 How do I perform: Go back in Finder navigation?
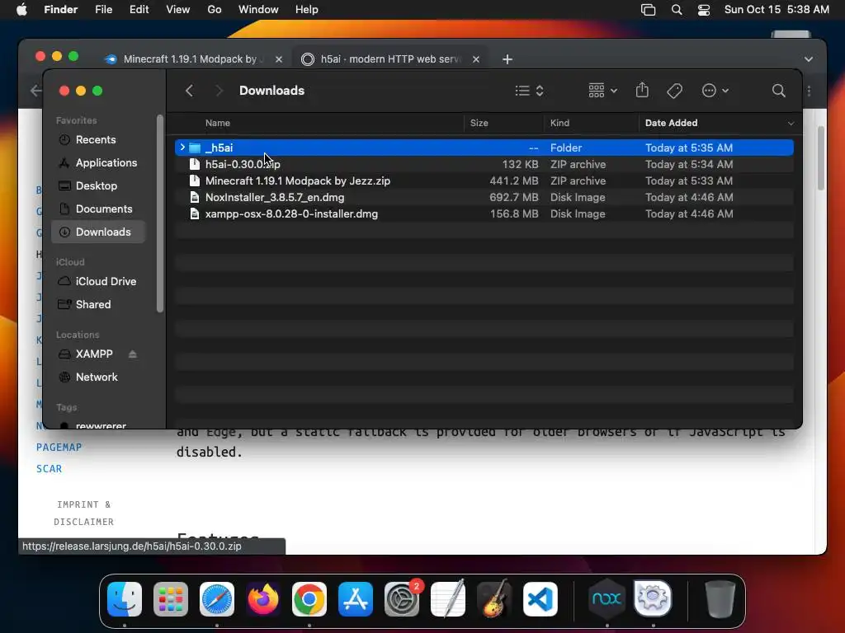pos(189,91)
